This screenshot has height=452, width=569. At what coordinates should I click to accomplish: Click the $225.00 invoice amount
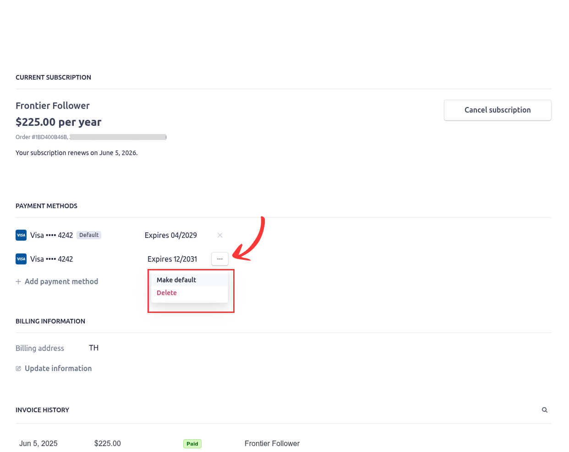click(108, 443)
